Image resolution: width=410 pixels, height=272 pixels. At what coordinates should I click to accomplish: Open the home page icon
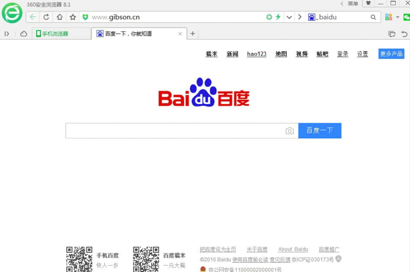click(60, 17)
